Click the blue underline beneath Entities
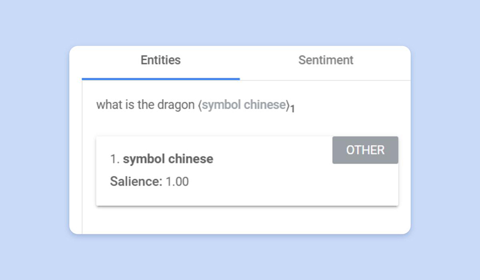480x280 pixels. 161,79
